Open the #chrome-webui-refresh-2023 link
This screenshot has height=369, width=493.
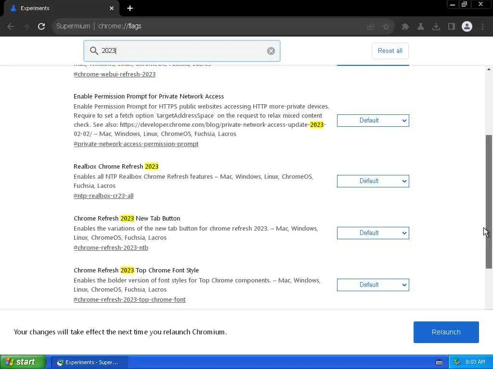pos(115,74)
